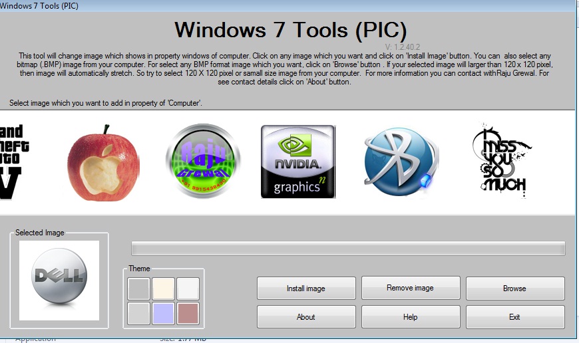Select the bitten red apple image
This screenshot has width=579, height=343.
point(103,163)
